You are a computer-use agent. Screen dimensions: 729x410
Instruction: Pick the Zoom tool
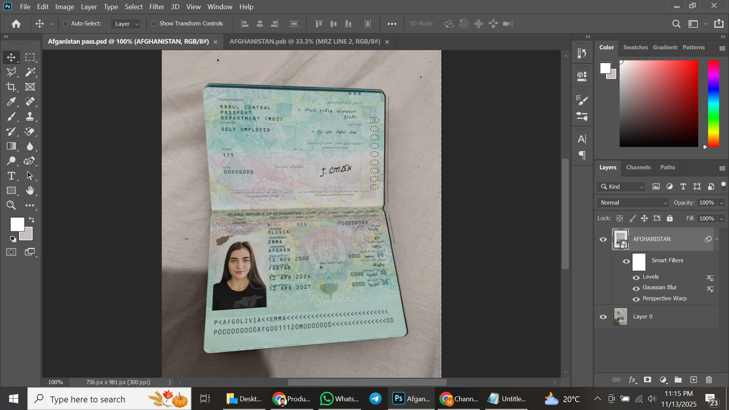11,205
